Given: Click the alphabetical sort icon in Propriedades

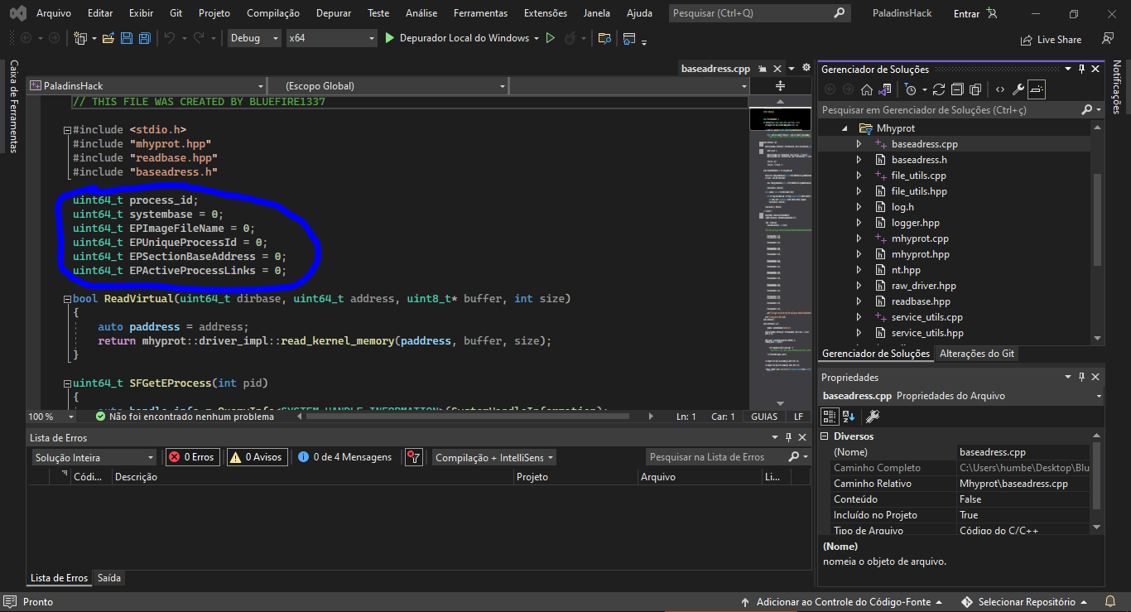Looking at the screenshot, I should coord(849,416).
